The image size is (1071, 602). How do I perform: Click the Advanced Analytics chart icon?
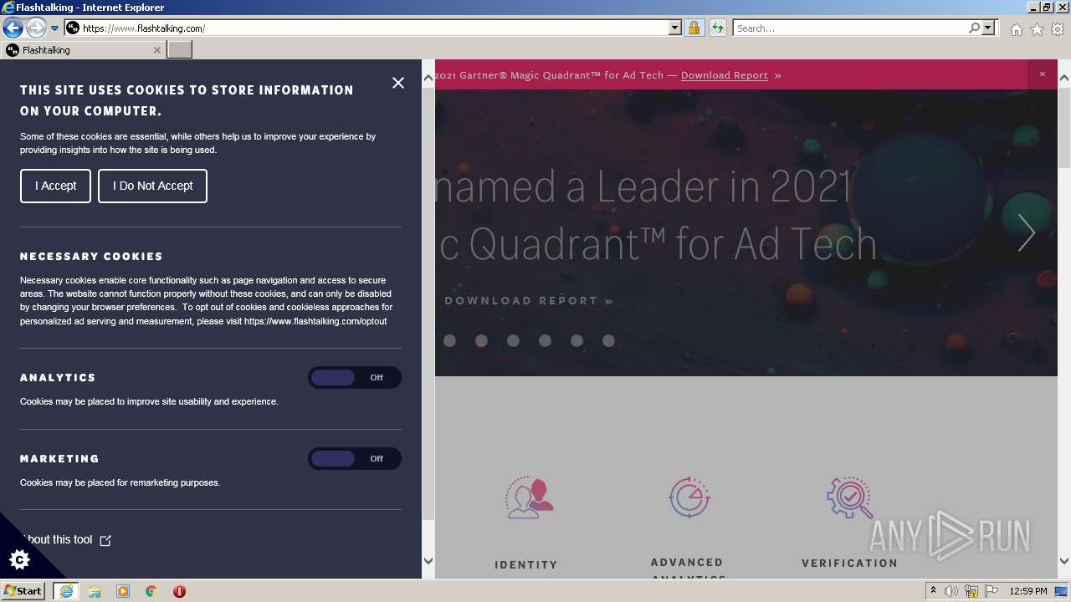[689, 498]
